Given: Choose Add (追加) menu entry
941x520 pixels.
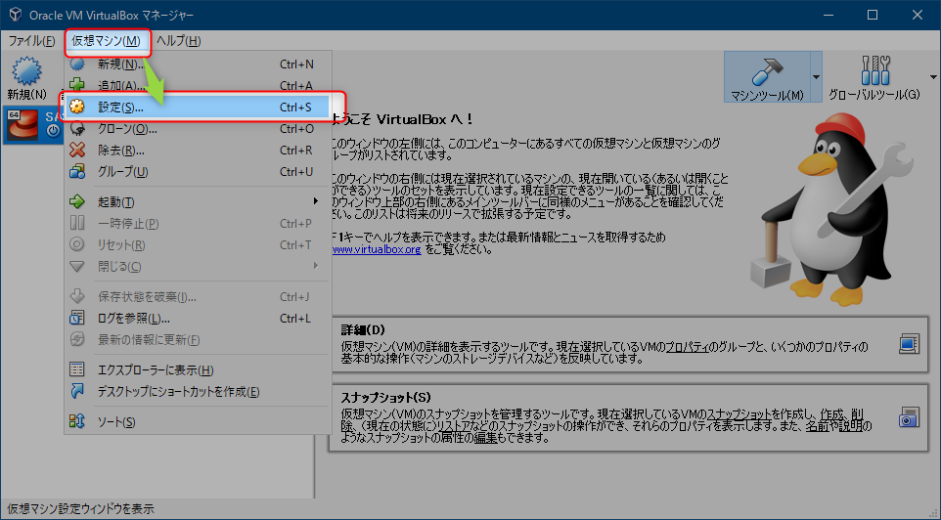Looking at the screenshot, I should point(198,85).
